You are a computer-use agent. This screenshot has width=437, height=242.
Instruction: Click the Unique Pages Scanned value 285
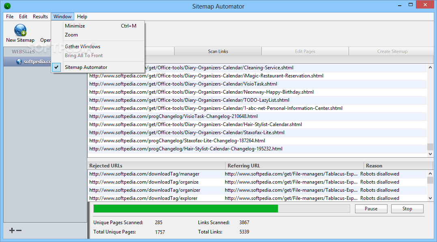pos(159,223)
